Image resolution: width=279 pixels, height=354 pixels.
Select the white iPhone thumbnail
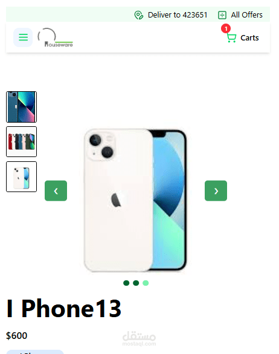22,177
